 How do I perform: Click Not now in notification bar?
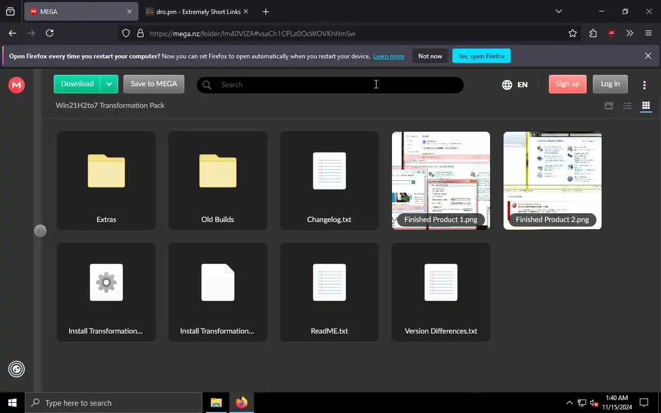[x=430, y=56]
